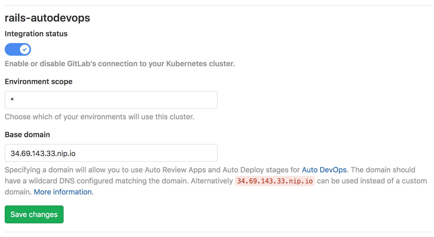Click the Base domain heading
Screen dimensions: 434x237
(27, 135)
